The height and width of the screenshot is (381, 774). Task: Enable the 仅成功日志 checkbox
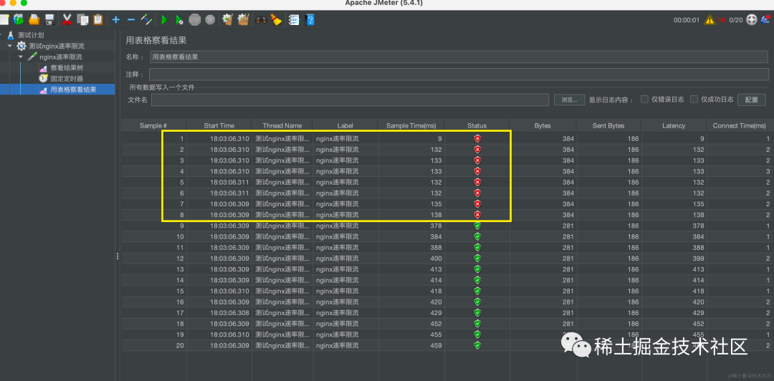coord(694,100)
